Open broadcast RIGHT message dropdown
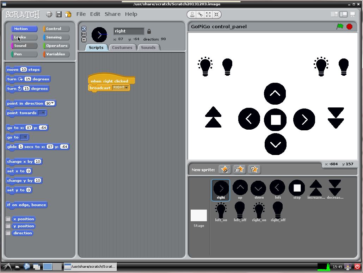 click(x=127, y=87)
